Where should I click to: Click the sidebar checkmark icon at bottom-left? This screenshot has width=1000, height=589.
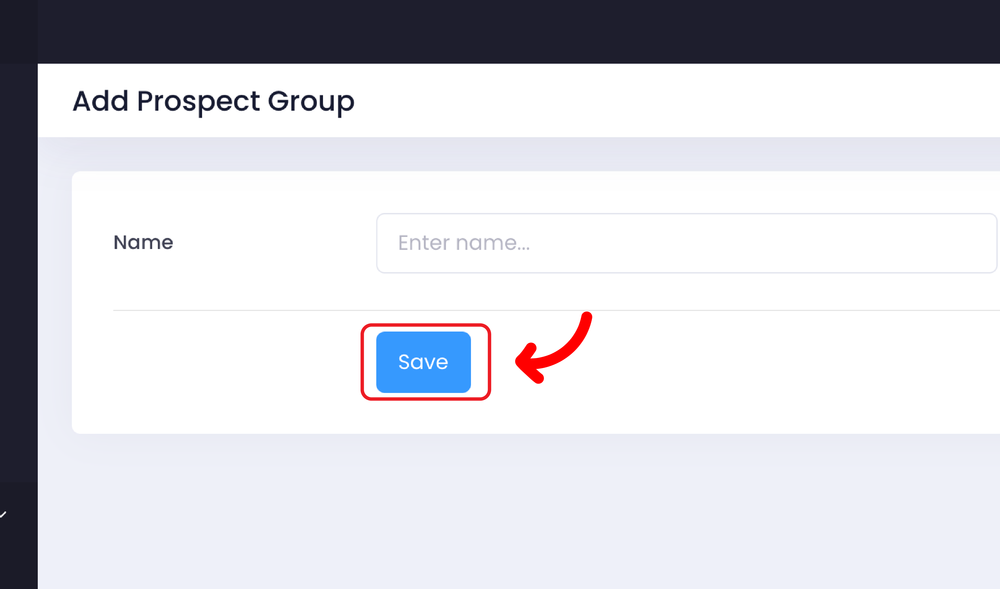3,515
